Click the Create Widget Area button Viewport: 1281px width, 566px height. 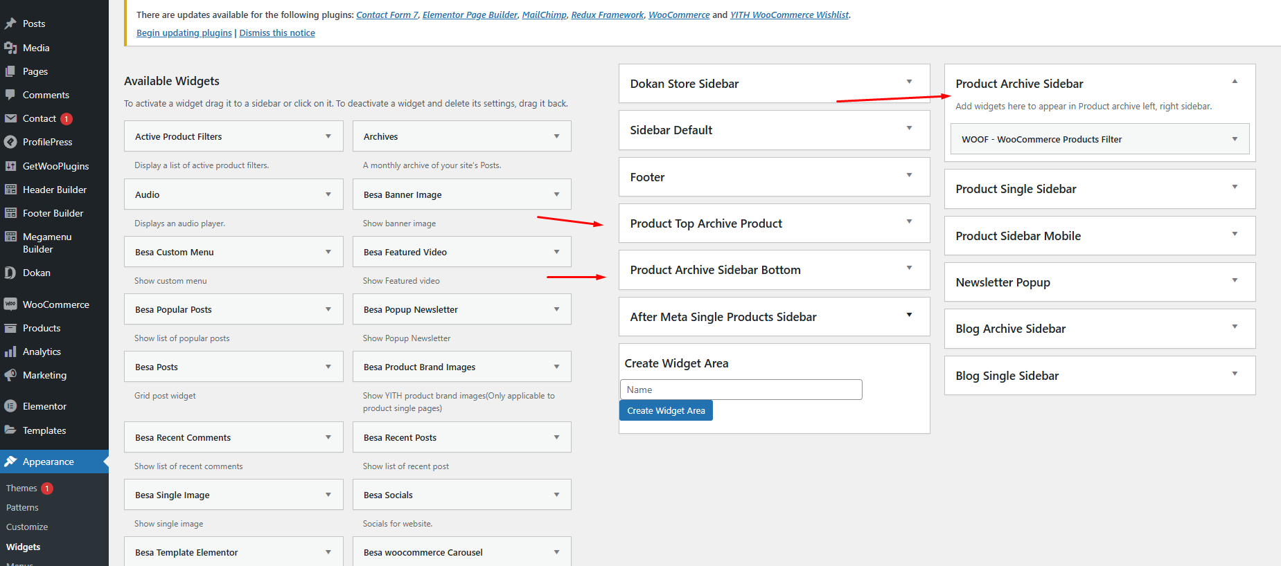point(666,410)
